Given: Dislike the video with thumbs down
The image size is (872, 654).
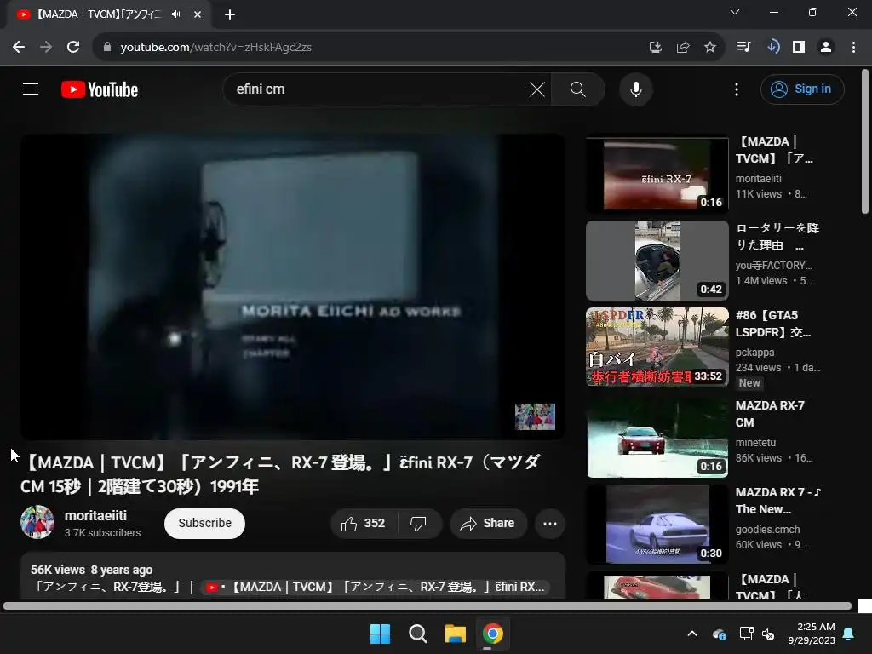Looking at the screenshot, I should pyautogui.click(x=419, y=524).
